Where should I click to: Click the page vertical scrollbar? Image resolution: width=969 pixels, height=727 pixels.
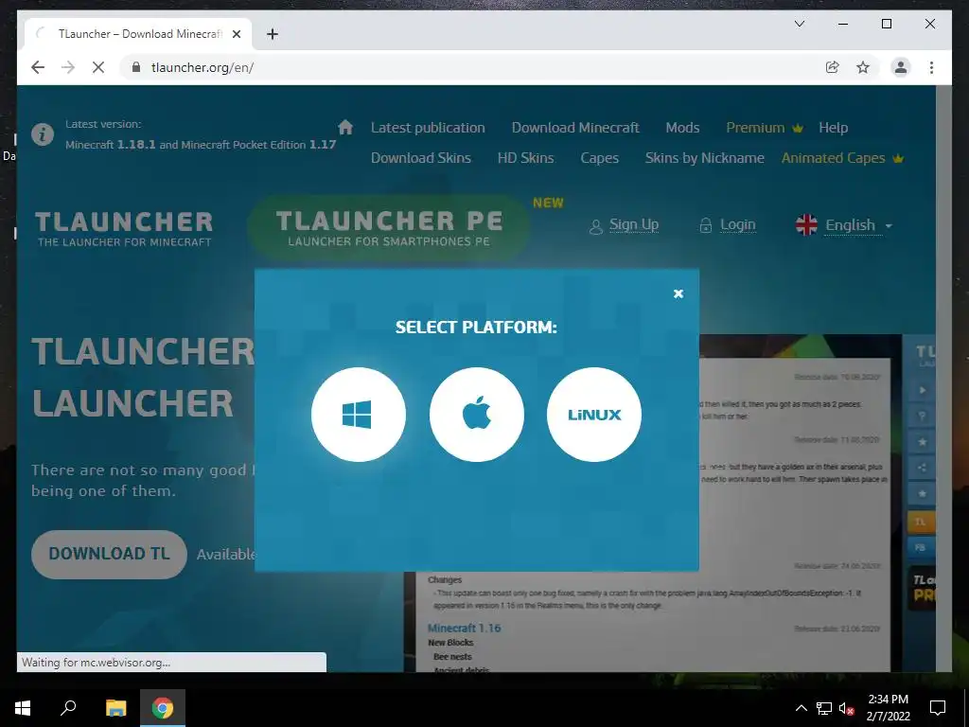(943, 379)
